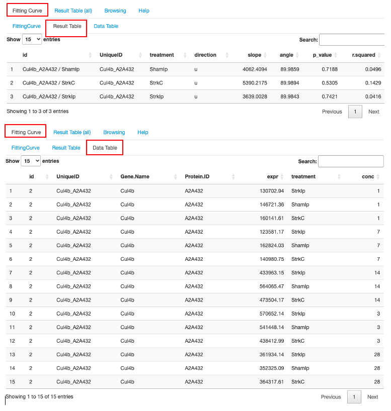The image size is (391, 411).
Task: Open Show entries dropdown above the slope results table
Action: (x=32, y=39)
